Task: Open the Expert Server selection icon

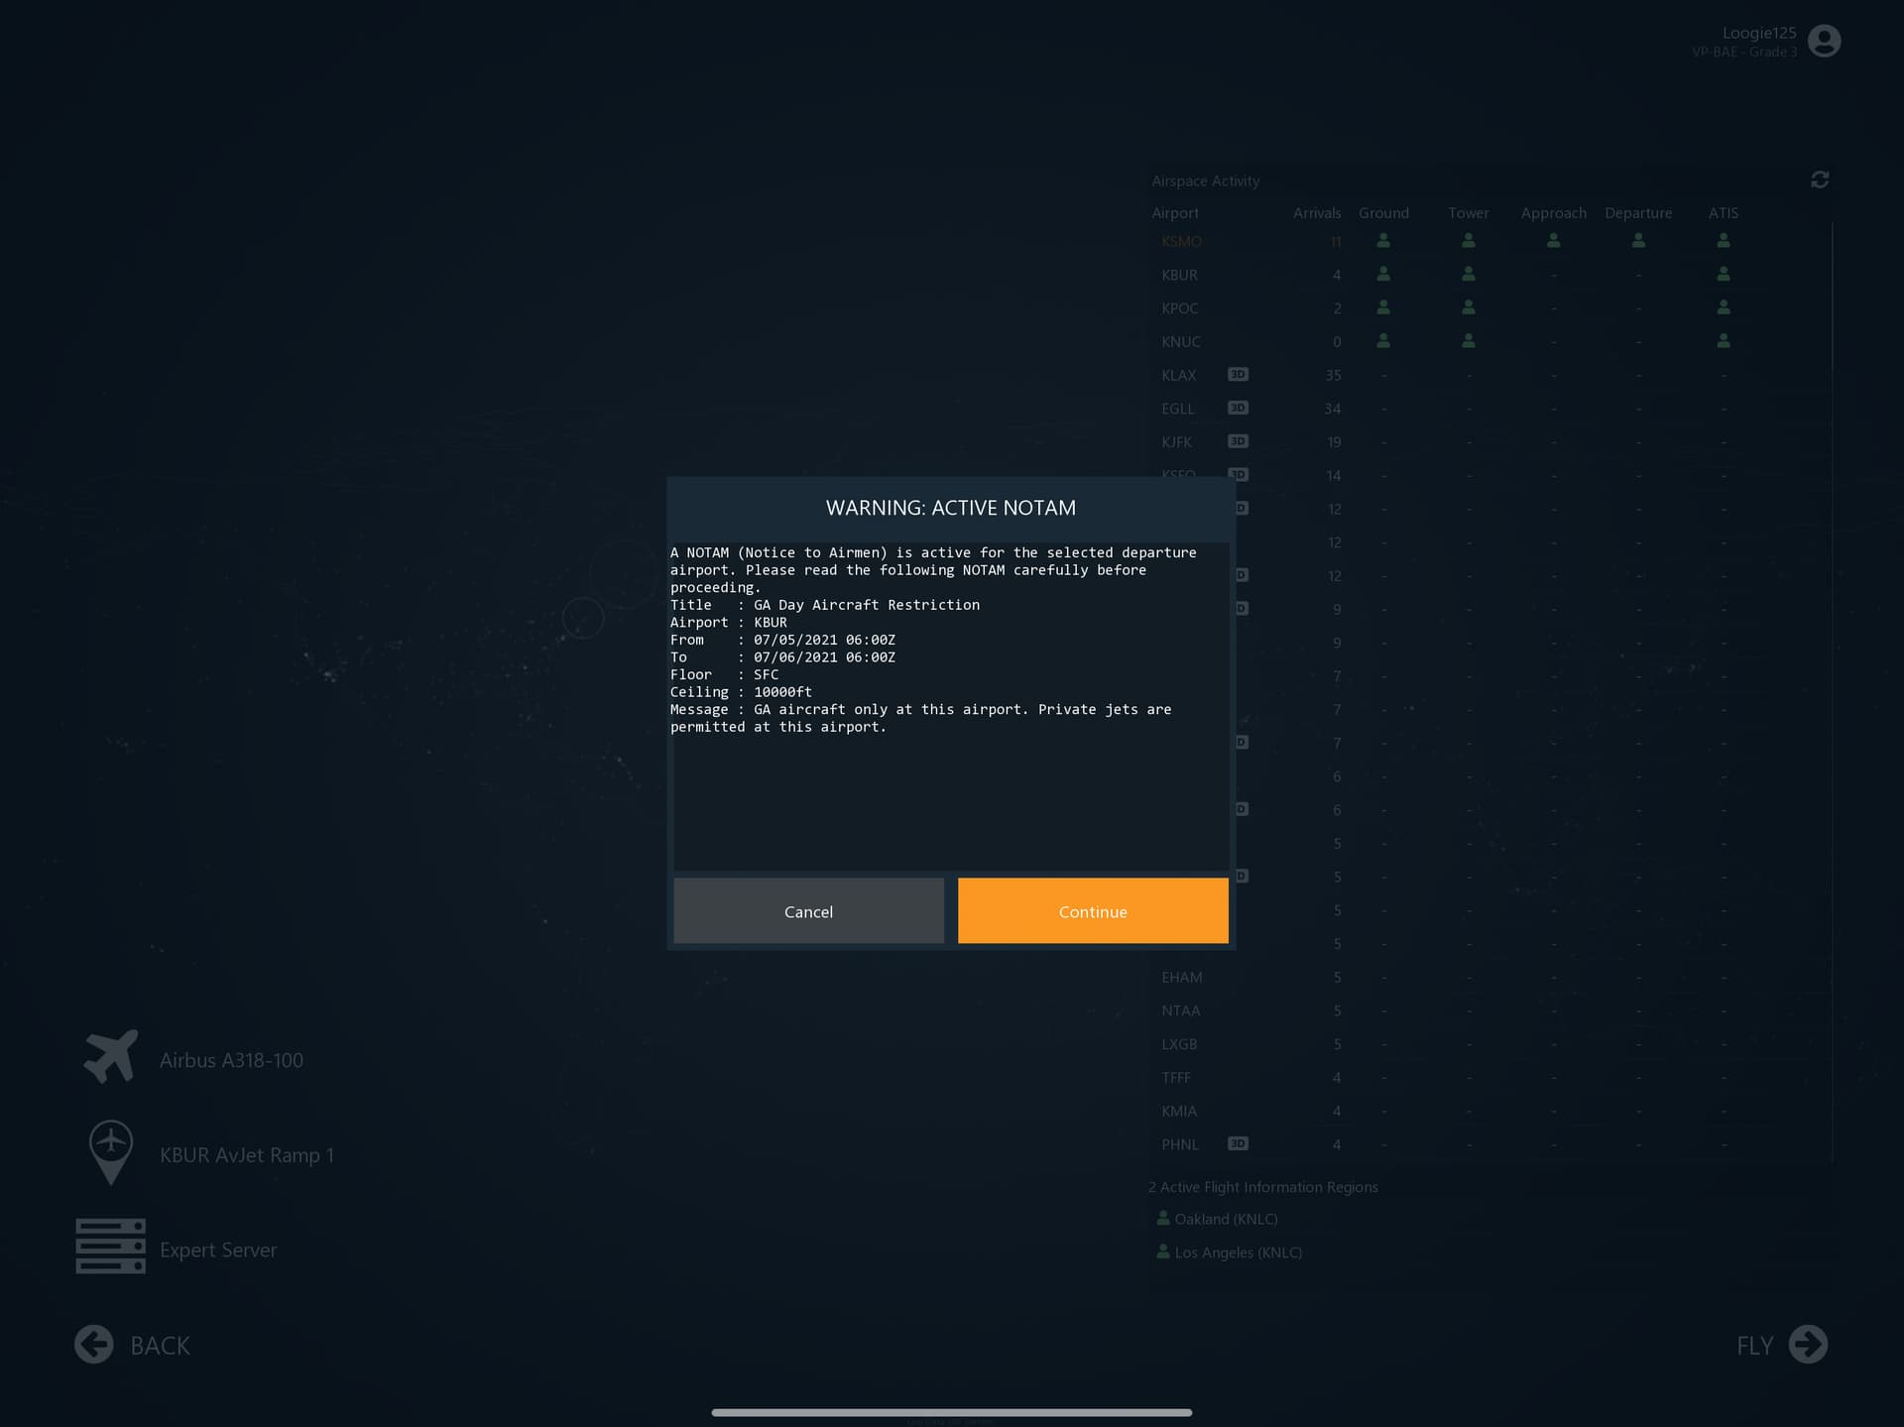Action: tap(111, 1247)
